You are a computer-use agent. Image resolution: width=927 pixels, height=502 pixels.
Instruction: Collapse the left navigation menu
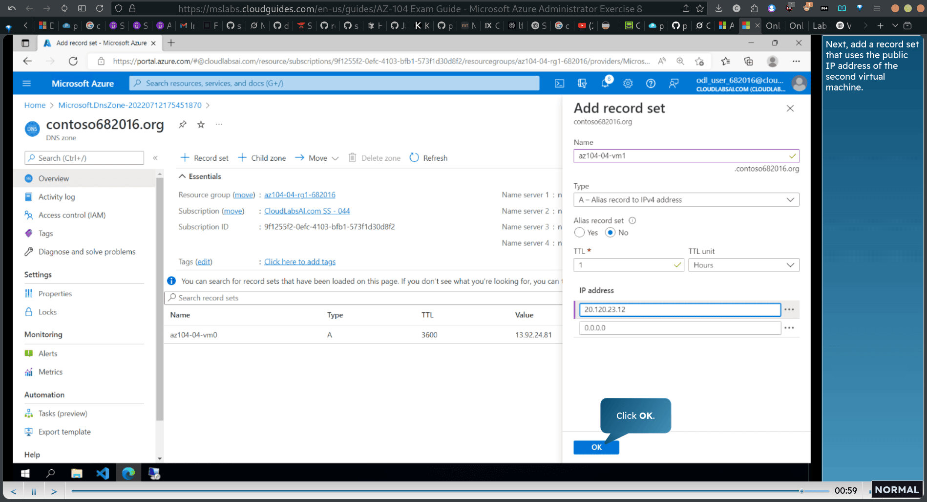click(155, 158)
